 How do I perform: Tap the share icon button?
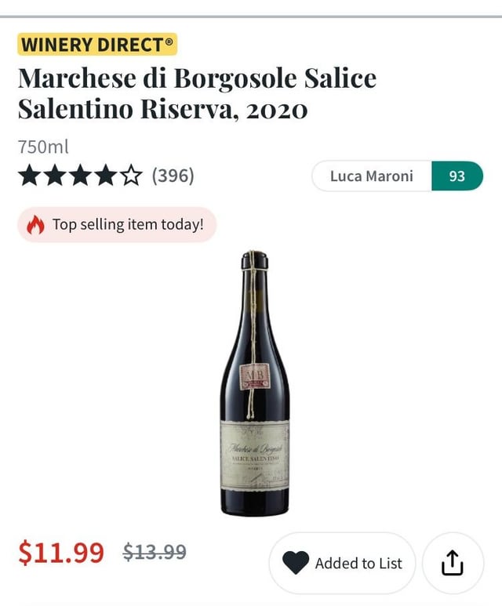point(453,563)
